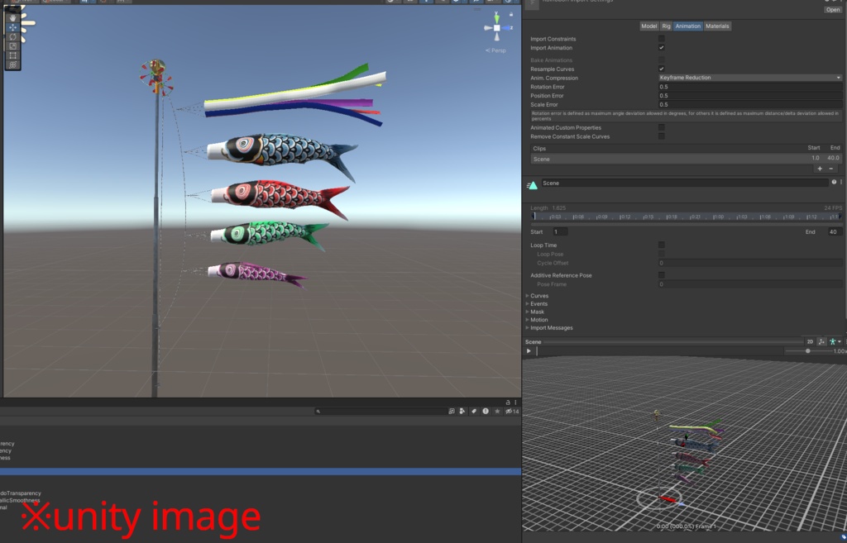Enable Additive Reference Pose checkbox
The height and width of the screenshot is (543, 847).
pyautogui.click(x=661, y=275)
